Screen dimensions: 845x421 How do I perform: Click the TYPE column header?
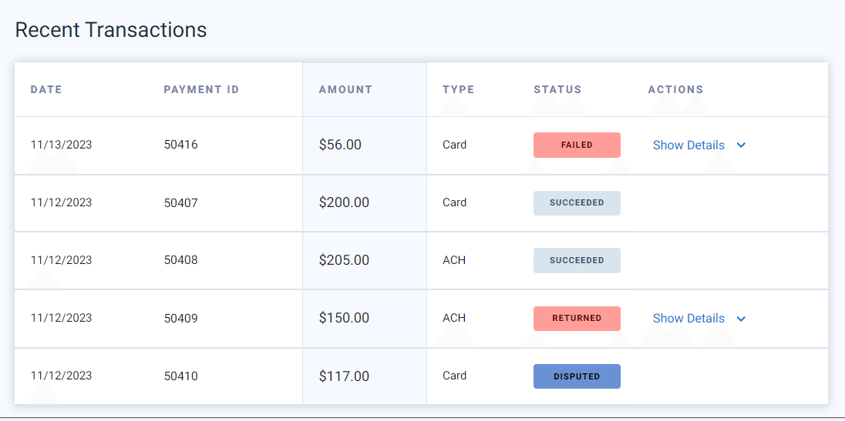point(459,90)
